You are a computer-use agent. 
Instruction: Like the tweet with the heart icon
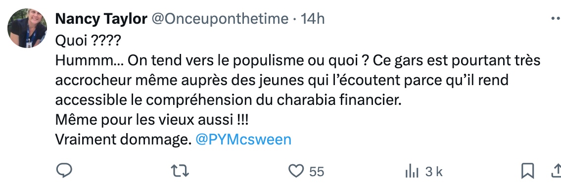coord(296,171)
